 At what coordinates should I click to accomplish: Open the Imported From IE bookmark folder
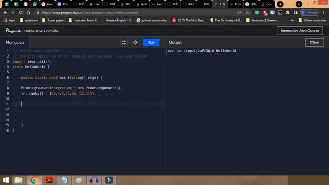point(83,20)
